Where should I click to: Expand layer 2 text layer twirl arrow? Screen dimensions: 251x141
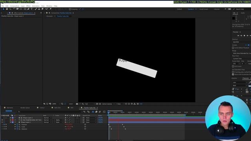tap(11, 120)
